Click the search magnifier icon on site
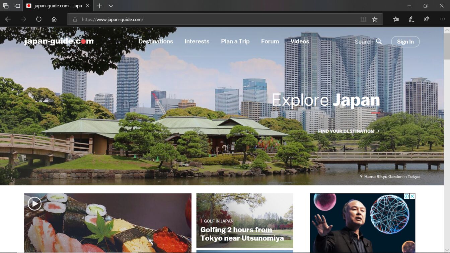 [379, 41]
